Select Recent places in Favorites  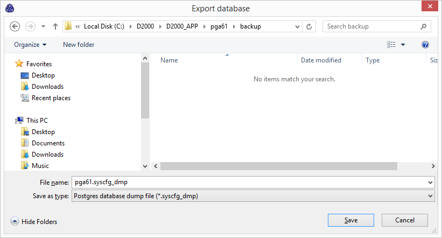[x=51, y=98]
